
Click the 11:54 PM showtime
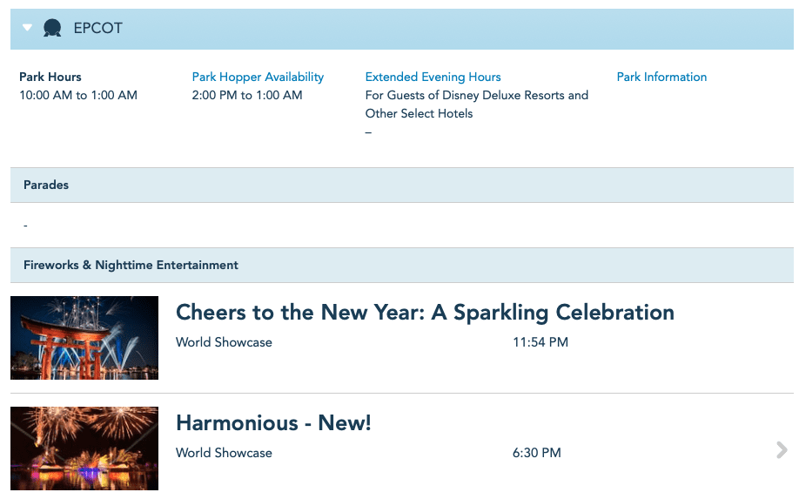(540, 342)
